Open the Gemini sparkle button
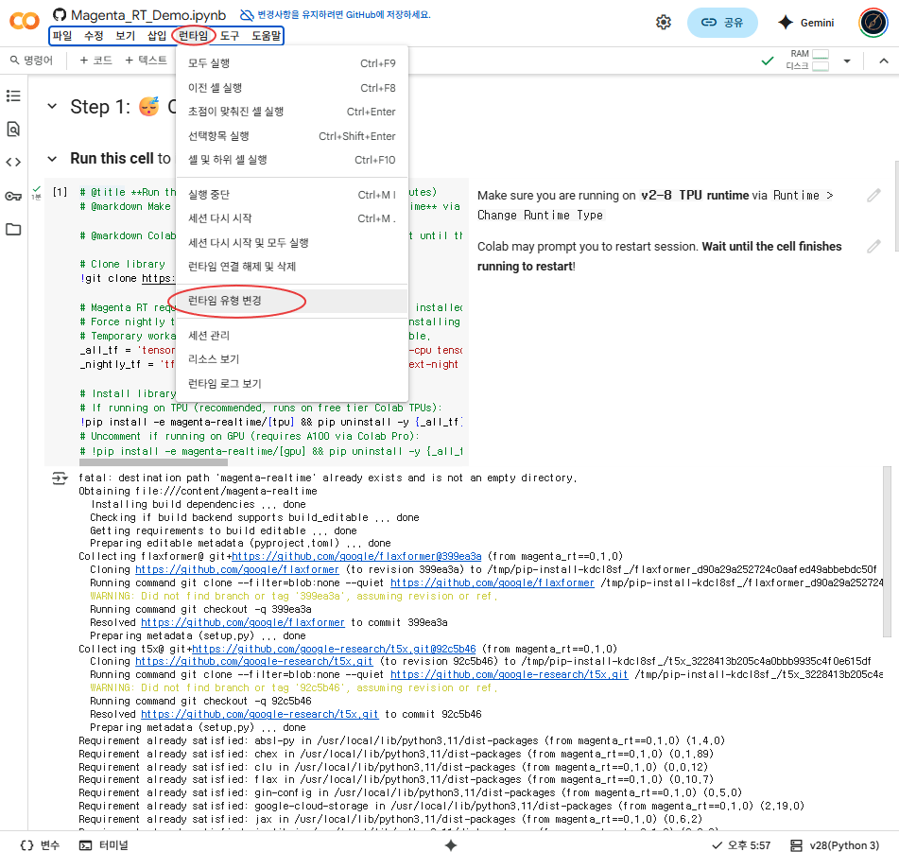This screenshot has height=852, width=899. click(x=805, y=23)
